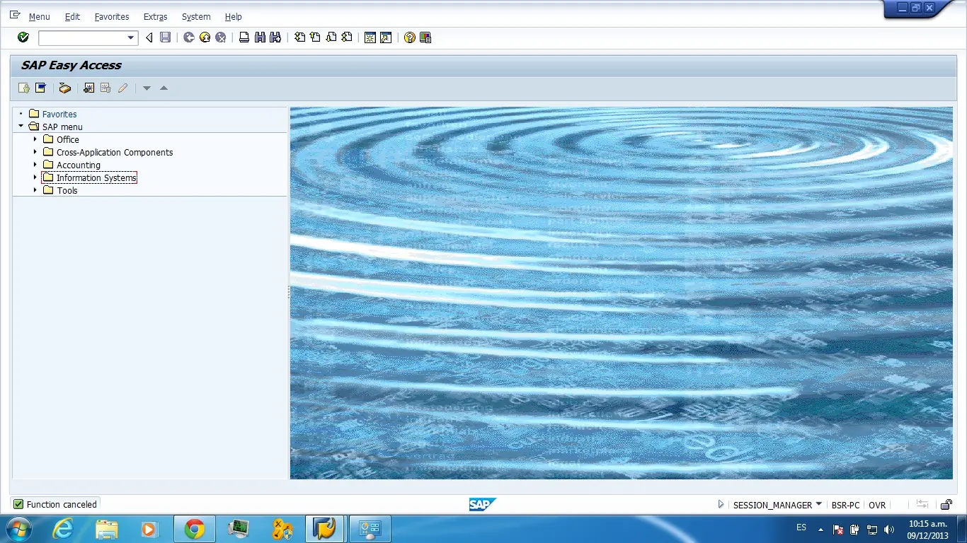This screenshot has width=967, height=543.
Task: Click the green Back arrow icon
Action: point(189,37)
